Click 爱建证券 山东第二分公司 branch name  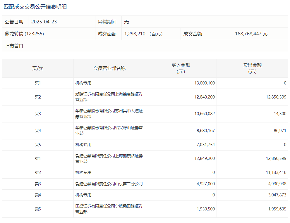point(109,184)
